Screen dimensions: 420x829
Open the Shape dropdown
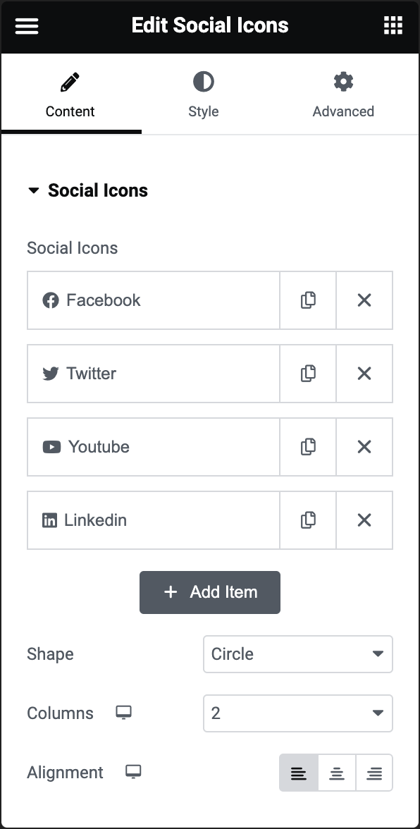coord(297,654)
